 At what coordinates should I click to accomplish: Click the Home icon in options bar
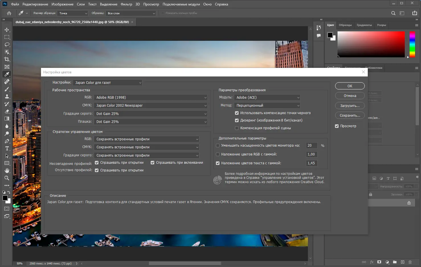point(9,13)
